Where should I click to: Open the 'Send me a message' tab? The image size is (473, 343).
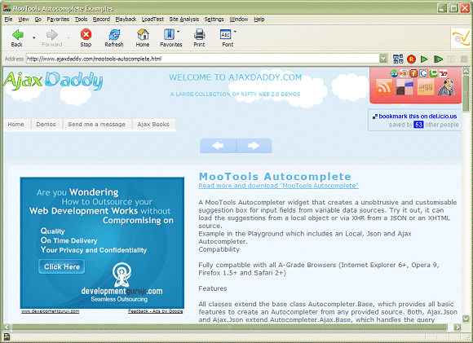pos(96,124)
